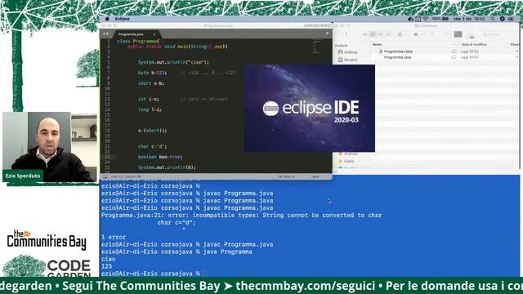Switch Finder to column view
Image resolution: width=523 pixels, height=294 pixels.
coord(381,34)
